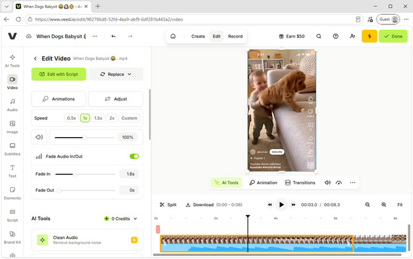Choose Custom speed option
This screenshot has width=413, height=259.
[x=129, y=118]
